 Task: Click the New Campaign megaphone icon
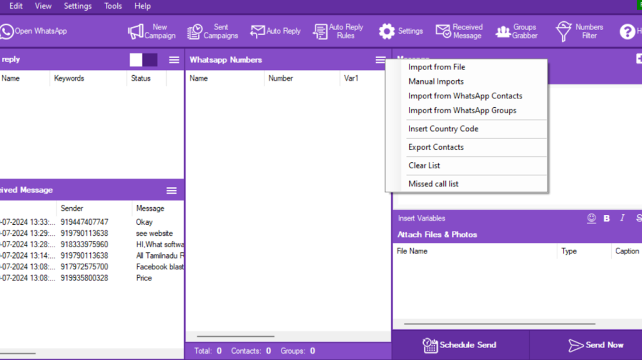(x=135, y=31)
